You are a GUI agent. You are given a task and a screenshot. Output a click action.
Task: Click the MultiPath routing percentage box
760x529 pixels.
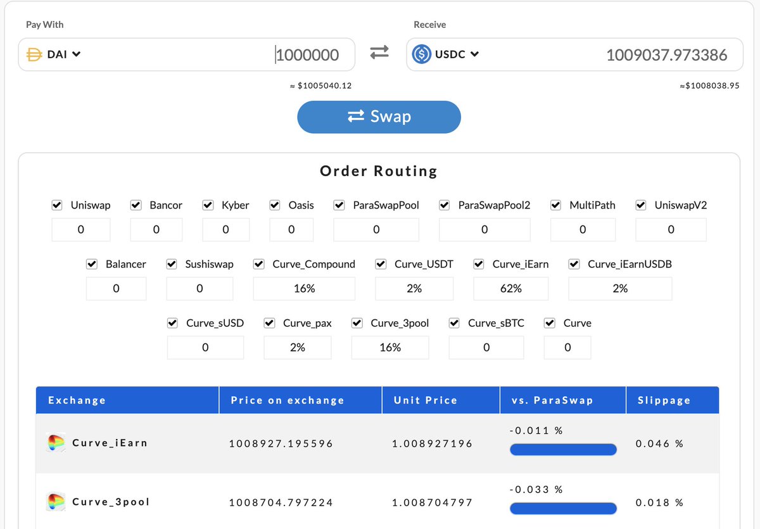(x=583, y=229)
